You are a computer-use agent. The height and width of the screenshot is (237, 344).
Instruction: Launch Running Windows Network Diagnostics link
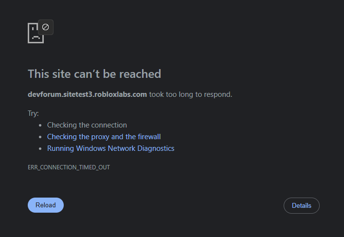(111, 148)
